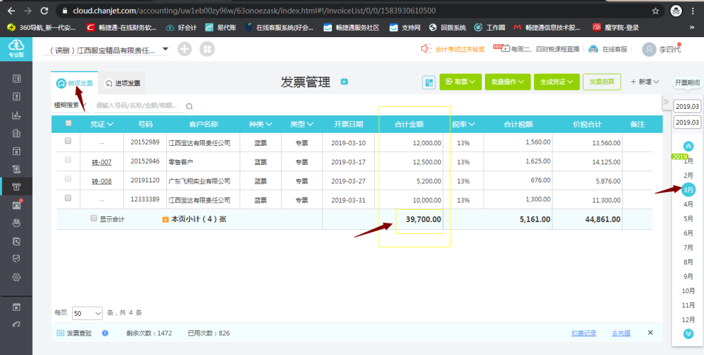Expand the company name dropdown arrow

pyautogui.click(x=165, y=49)
